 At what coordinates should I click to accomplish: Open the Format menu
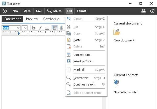(81, 11)
